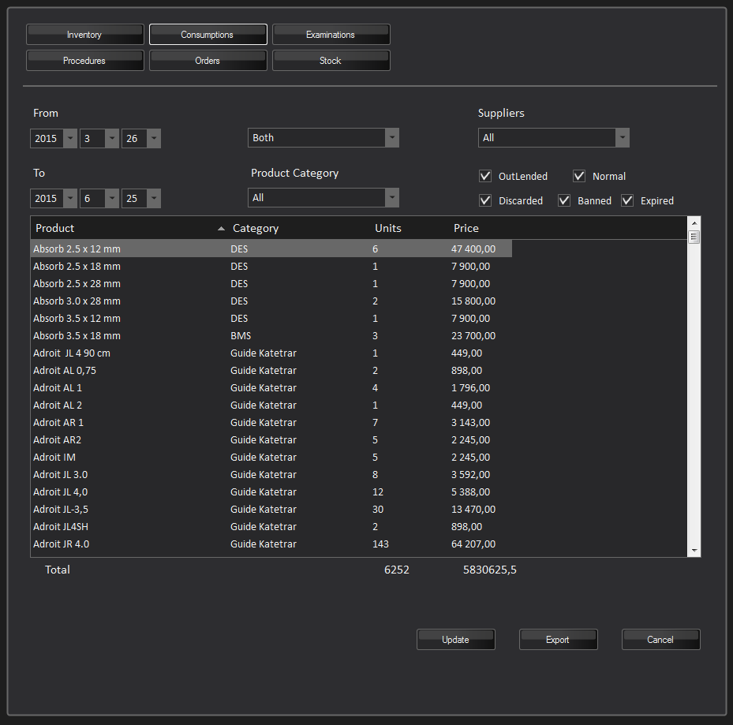This screenshot has width=733, height=725.
Task: Click the list scrollbar thumb
Action: 694,237
